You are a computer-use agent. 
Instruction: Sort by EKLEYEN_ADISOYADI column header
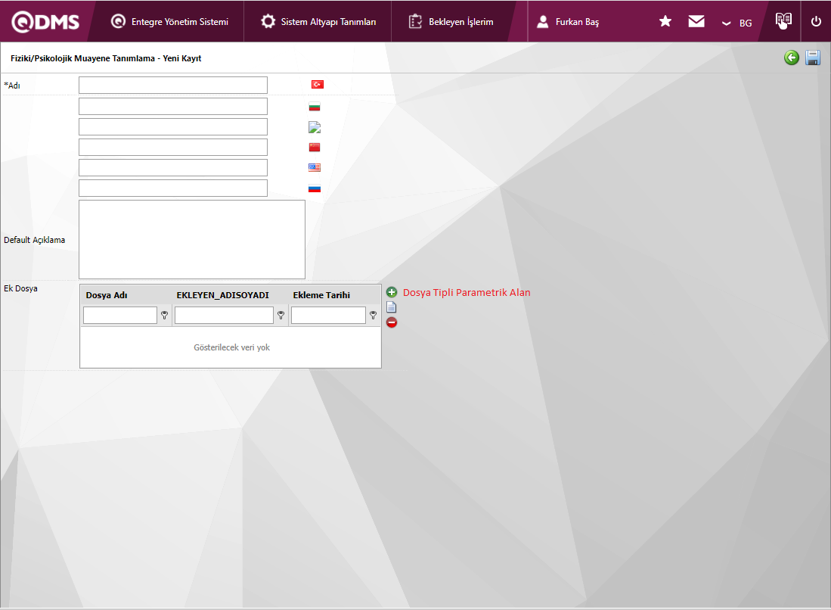[x=222, y=295]
